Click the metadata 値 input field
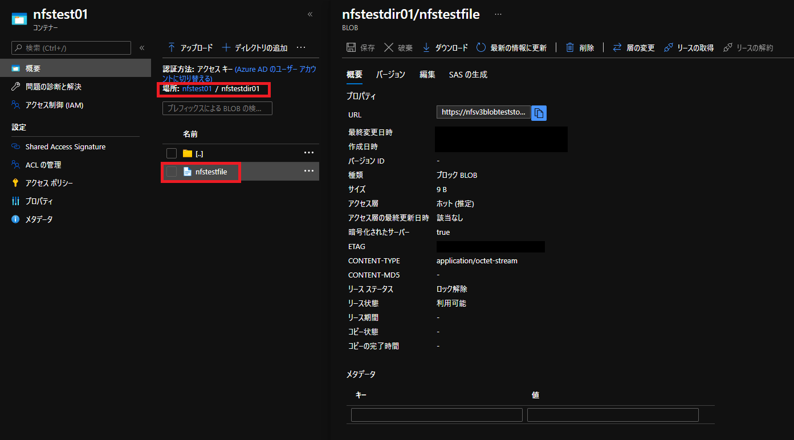The image size is (794, 440). point(613,415)
